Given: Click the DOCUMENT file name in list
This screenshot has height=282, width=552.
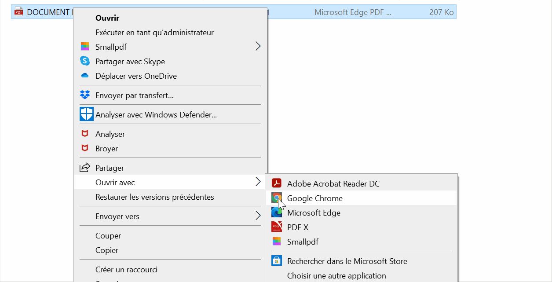Looking at the screenshot, I should (49, 12).
